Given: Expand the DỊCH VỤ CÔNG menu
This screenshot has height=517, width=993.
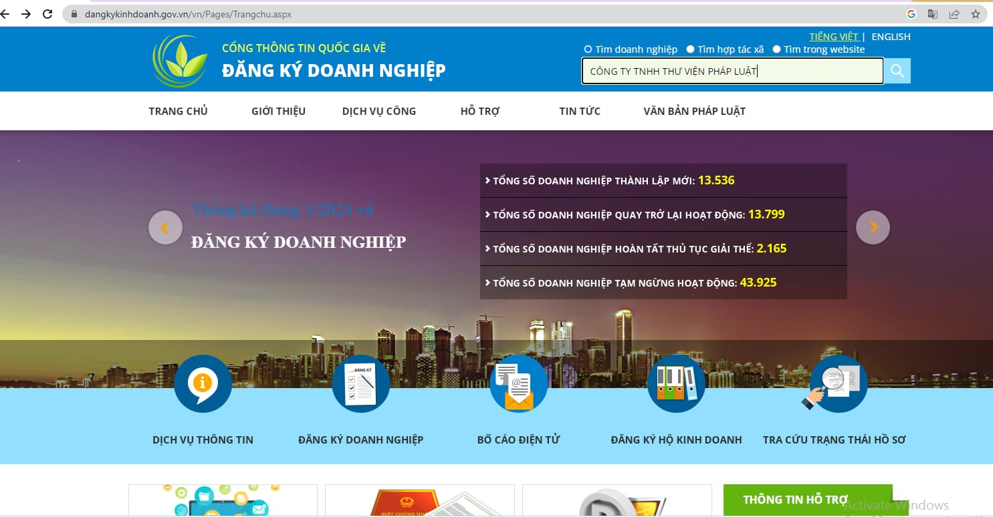Looking at the screenshot, I should click(x=378, y=111).
